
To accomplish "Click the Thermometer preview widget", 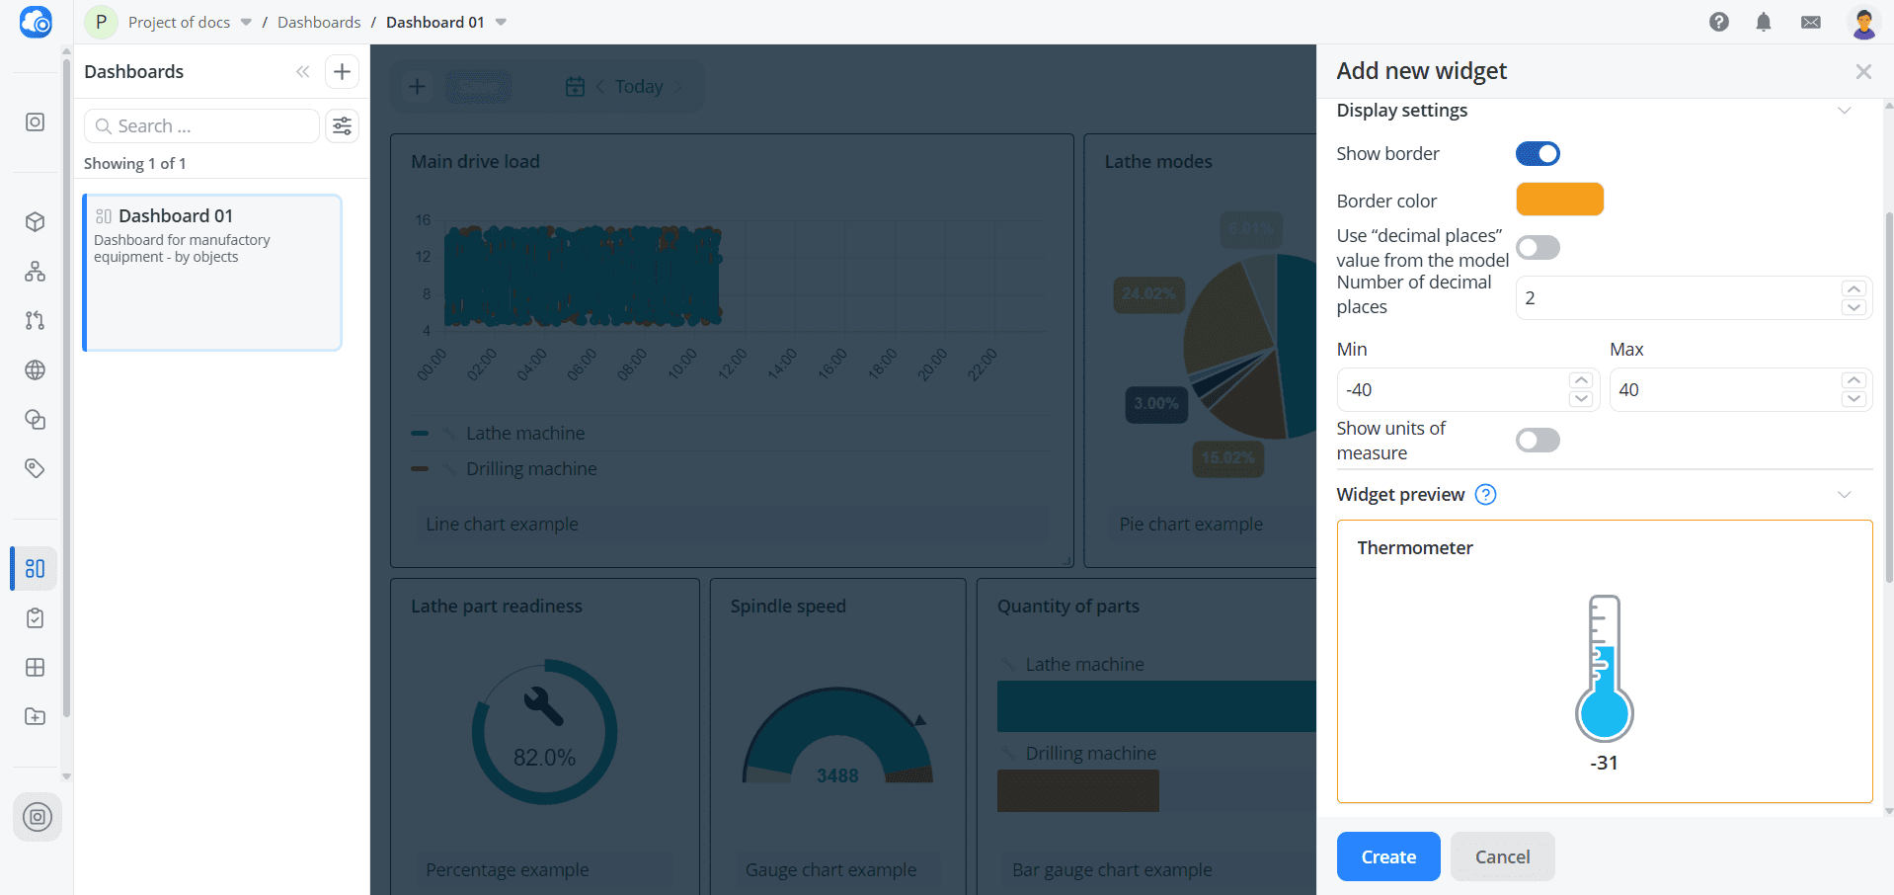I will point(1605,662).
